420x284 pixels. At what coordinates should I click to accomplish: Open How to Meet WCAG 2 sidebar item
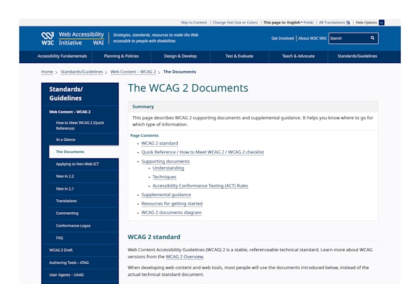point(80,126)
